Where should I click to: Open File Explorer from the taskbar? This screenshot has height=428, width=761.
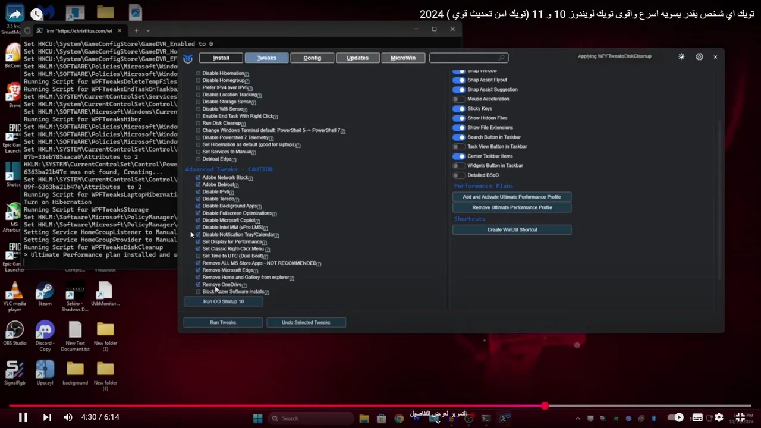pyautogui.click(x=364, y=418)
